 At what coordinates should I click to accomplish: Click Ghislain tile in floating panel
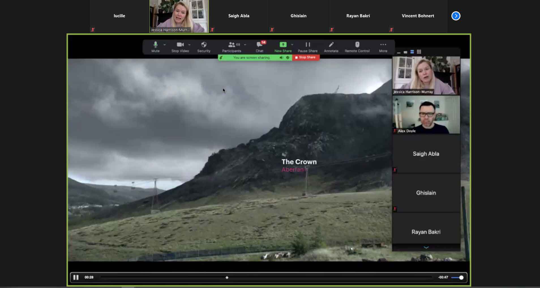(426, 193)
